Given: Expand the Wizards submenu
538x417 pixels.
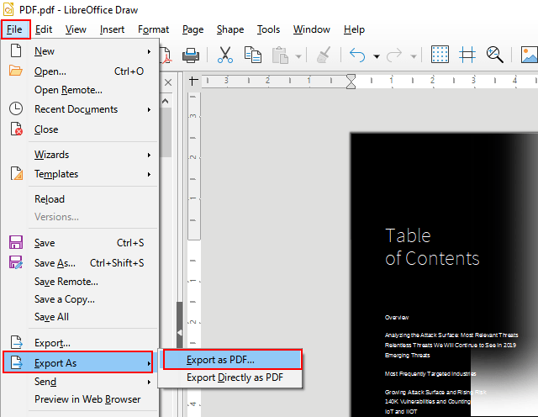Looking at the screenshot, I should 149,156.
